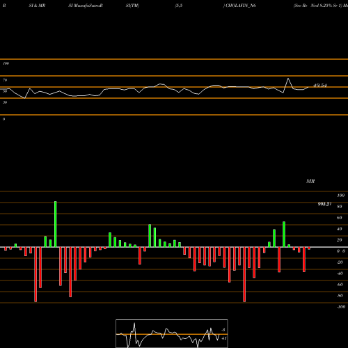
Task: Click the -100 axis label in MR panel
Action: [x=341, y=307]
